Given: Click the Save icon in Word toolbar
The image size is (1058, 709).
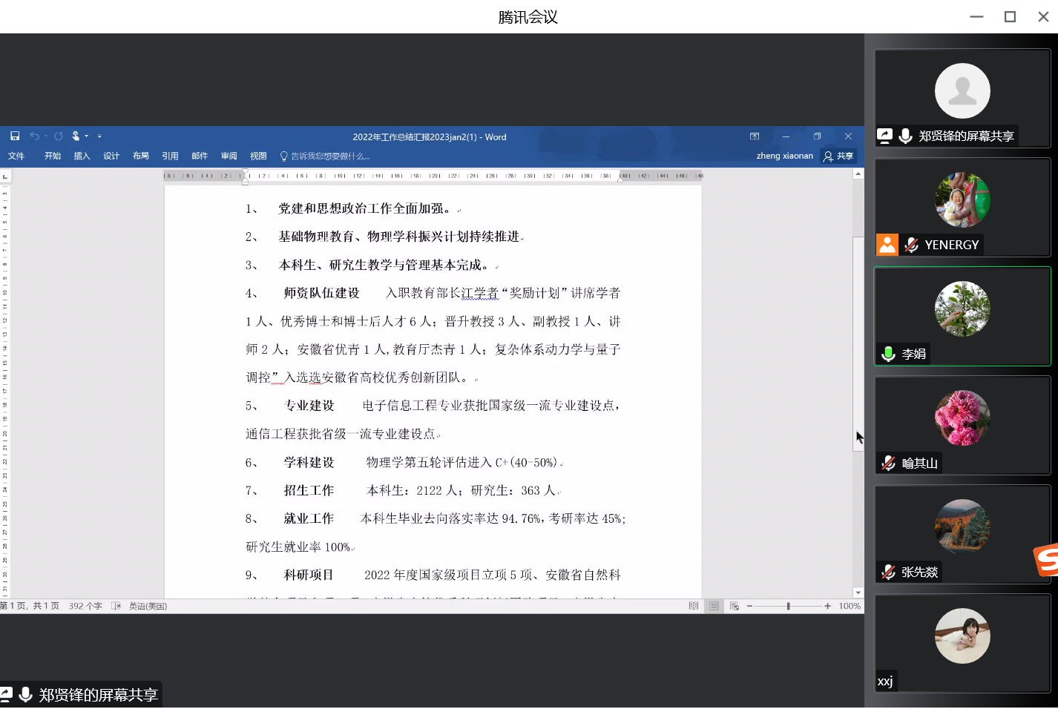Looking at the screenshot, I should pos(15,136).
